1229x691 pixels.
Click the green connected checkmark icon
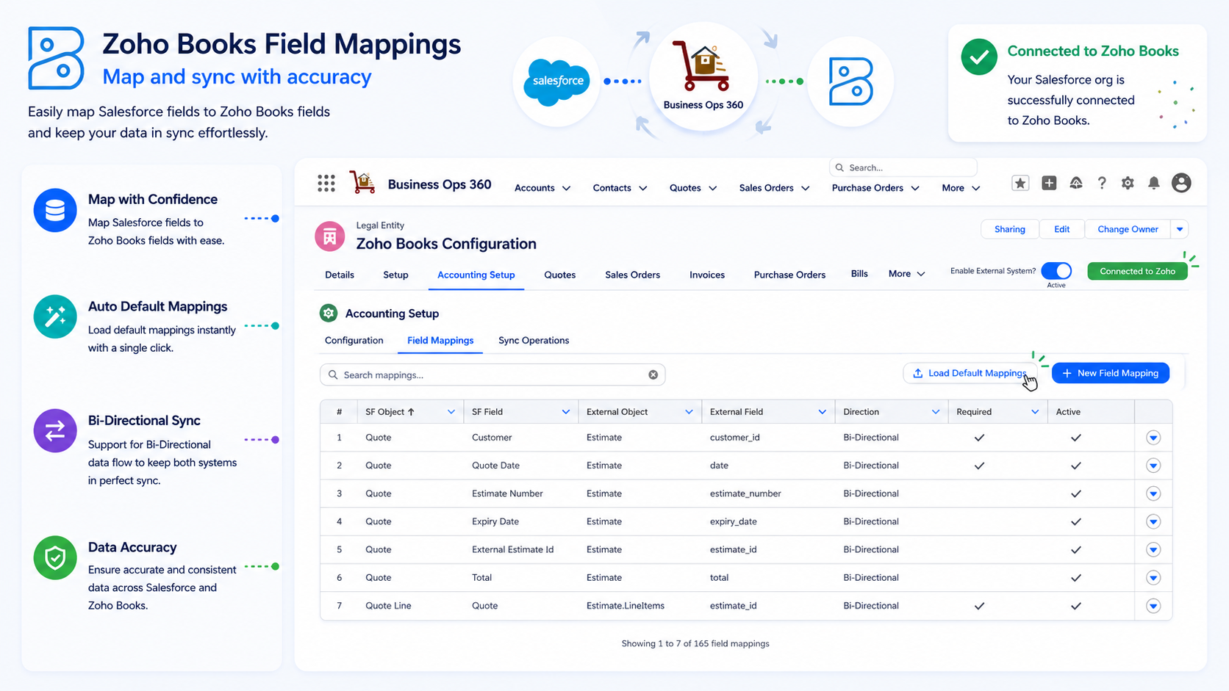coord(979,57)
